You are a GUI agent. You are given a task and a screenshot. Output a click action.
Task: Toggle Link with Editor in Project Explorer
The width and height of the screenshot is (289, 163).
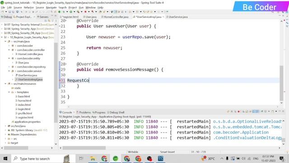coord(49,21)
